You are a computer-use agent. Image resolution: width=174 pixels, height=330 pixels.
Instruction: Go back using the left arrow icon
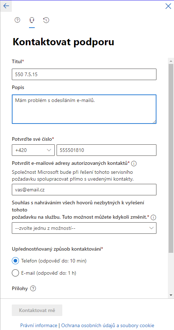(x=6, y=6)
